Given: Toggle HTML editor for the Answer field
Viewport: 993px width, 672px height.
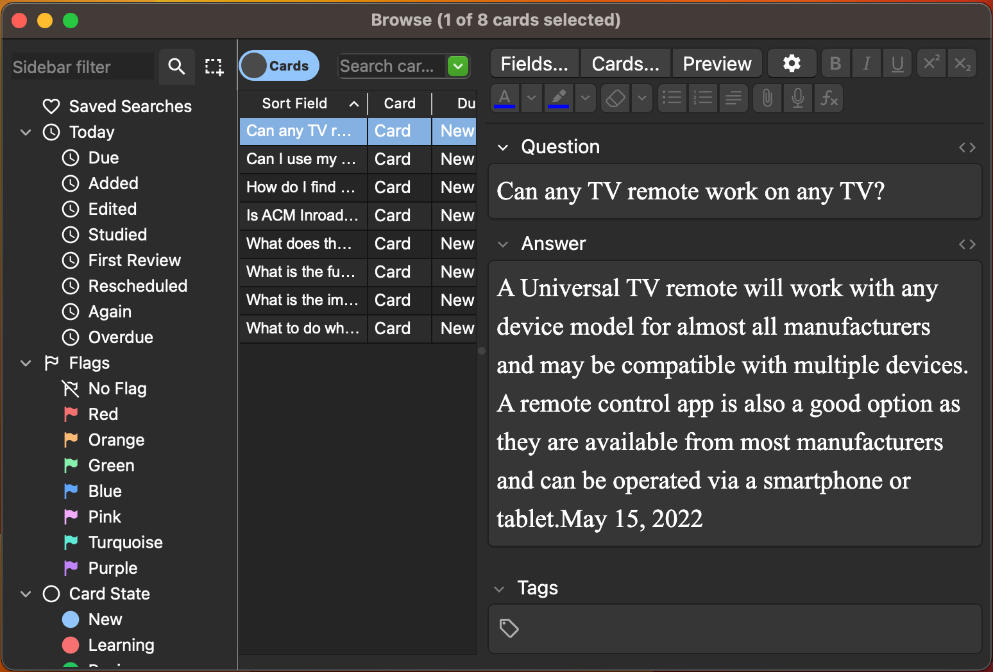Looking at the screenshot, I should tap(967, 244).
